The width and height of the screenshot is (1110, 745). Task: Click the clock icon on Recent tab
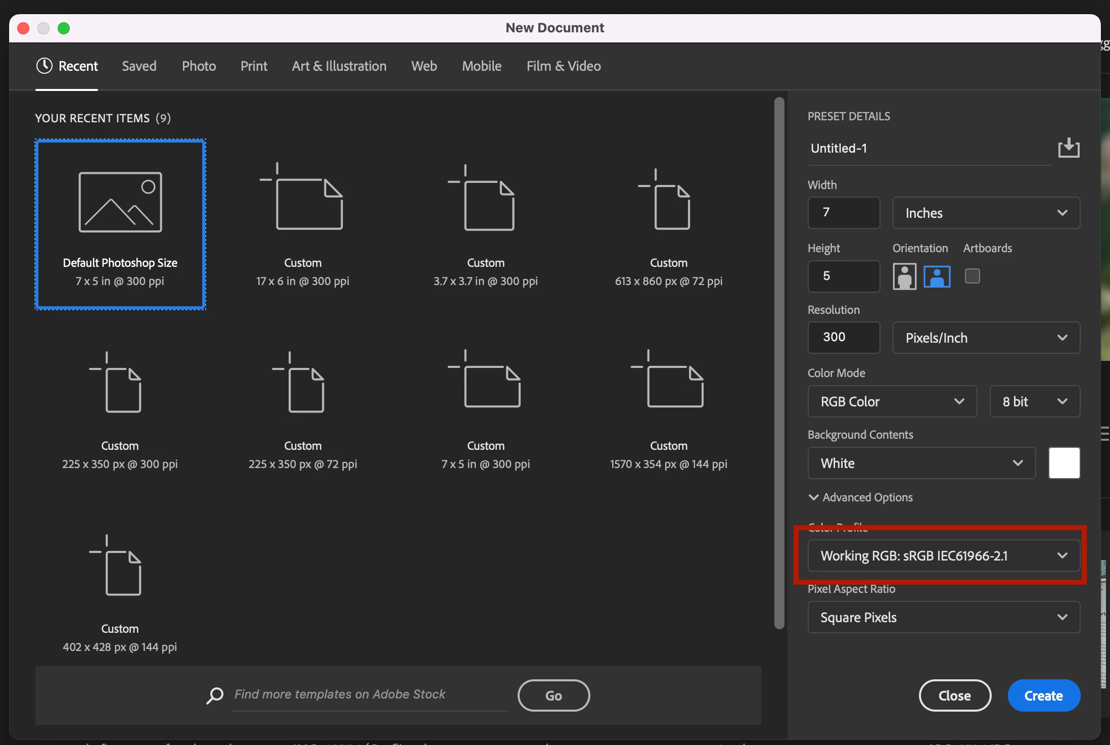pyautogui.click(x=44, y=66)
